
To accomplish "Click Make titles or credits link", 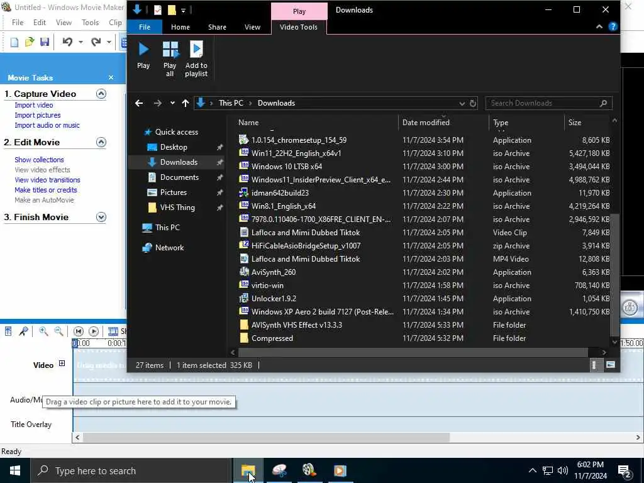I will tap(45, 190).
